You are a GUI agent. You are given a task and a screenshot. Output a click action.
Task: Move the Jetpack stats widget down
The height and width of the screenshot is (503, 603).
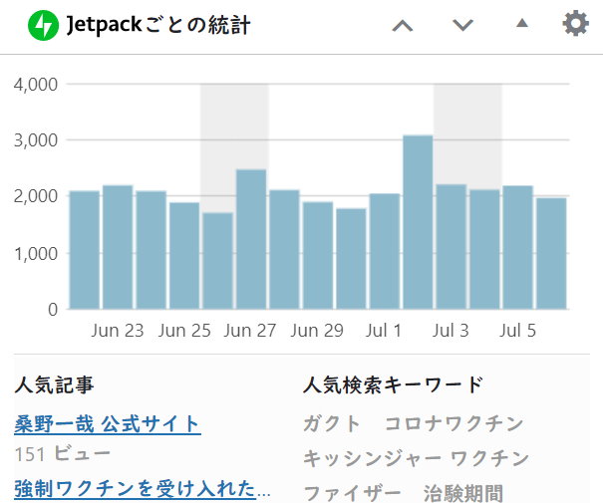pyautogui.click(x=462, y=26)
